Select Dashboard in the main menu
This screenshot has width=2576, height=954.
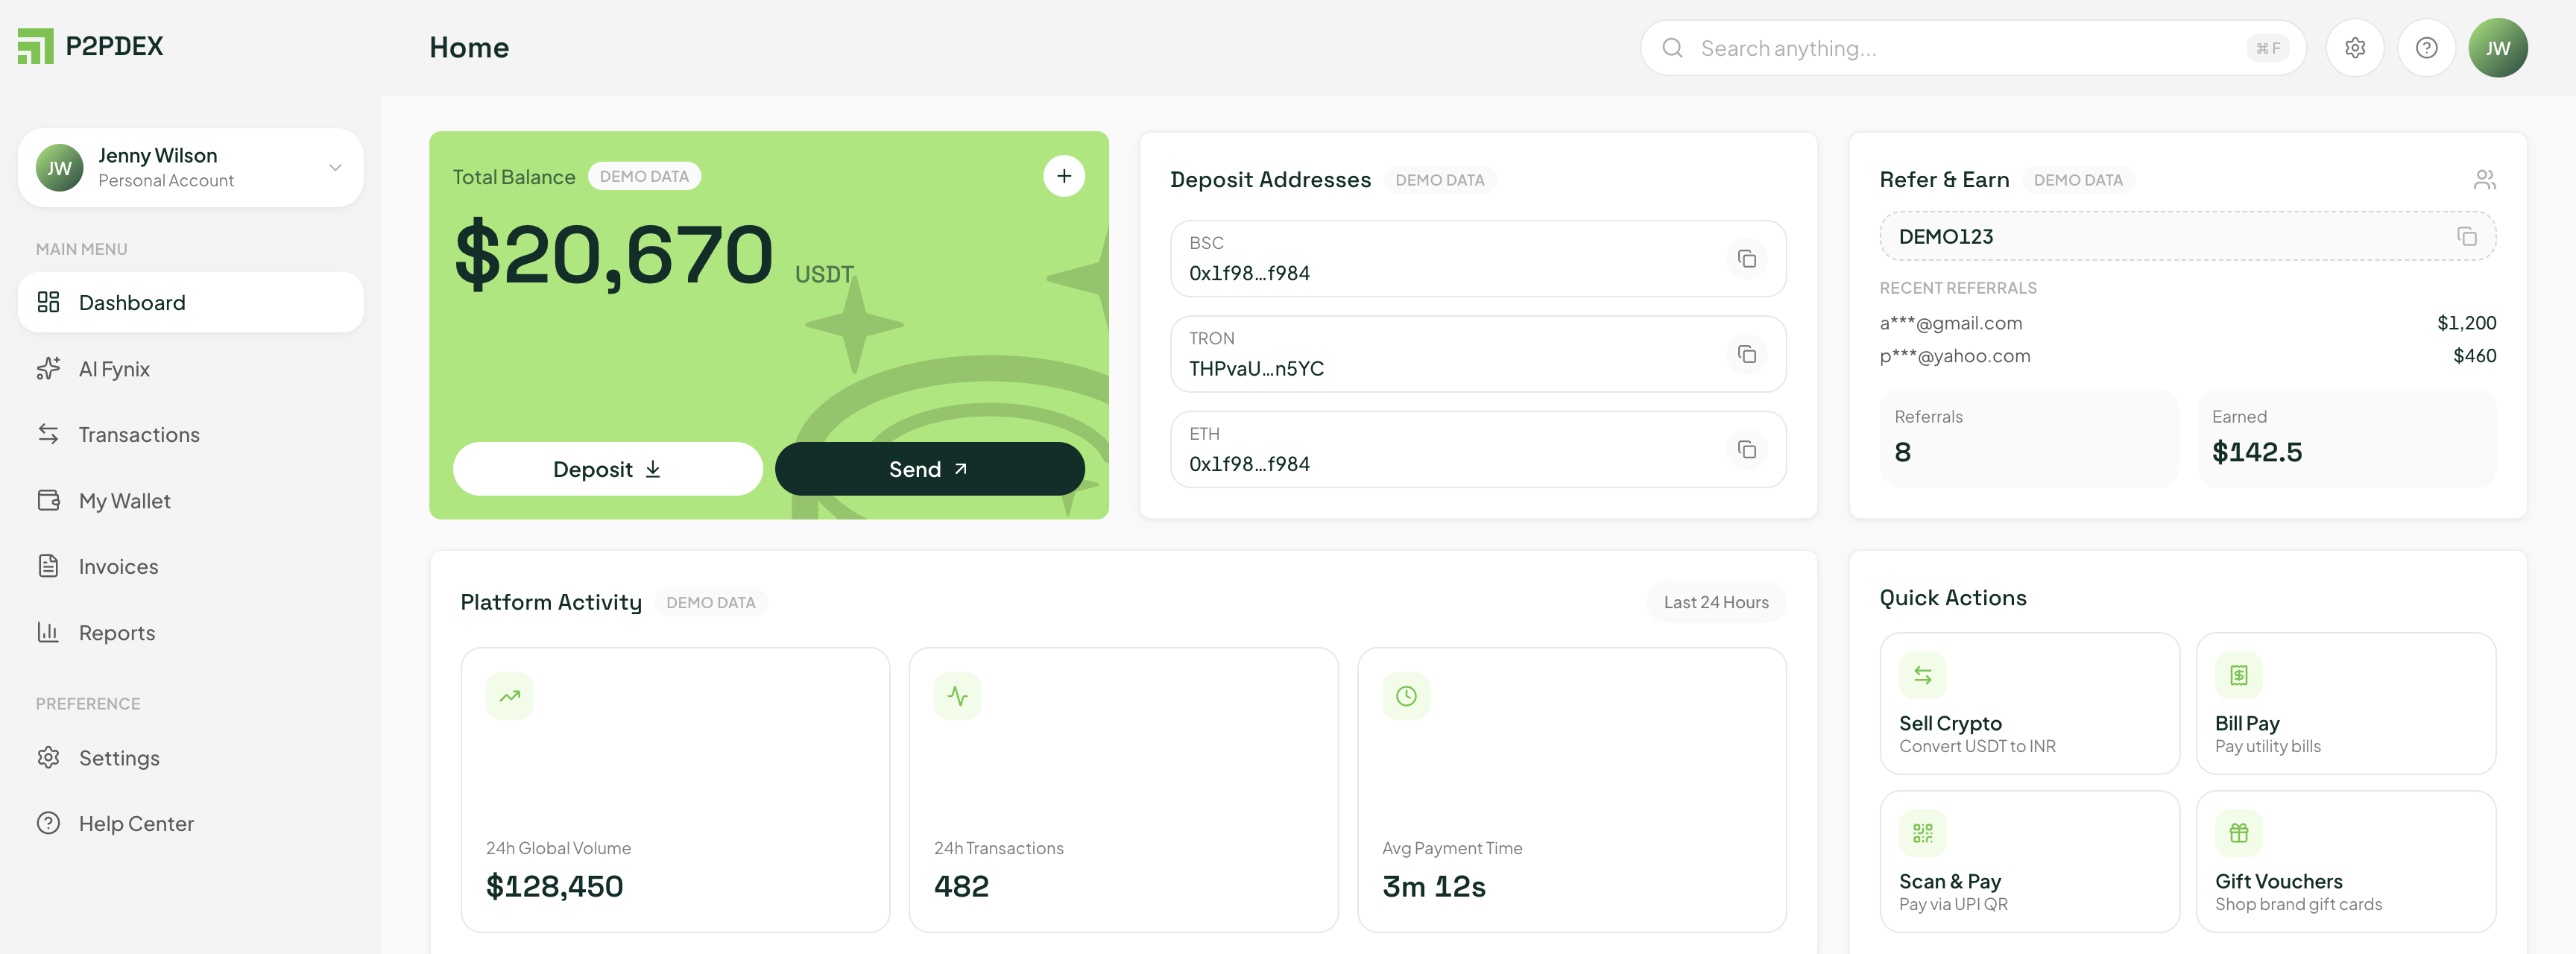(190, 302)
